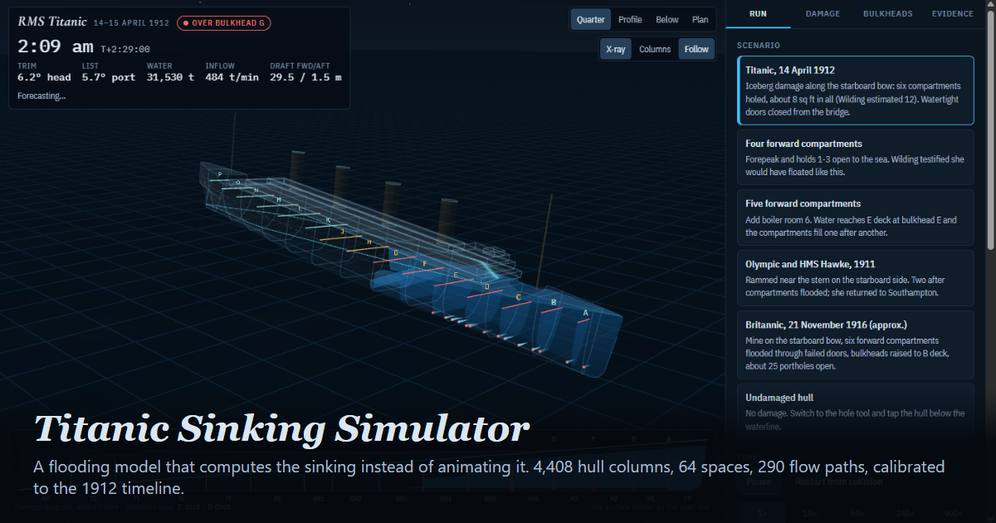Screen dimensions: 996x523
Task: Click the Forecasting... status text
Action: click(41, 95)
